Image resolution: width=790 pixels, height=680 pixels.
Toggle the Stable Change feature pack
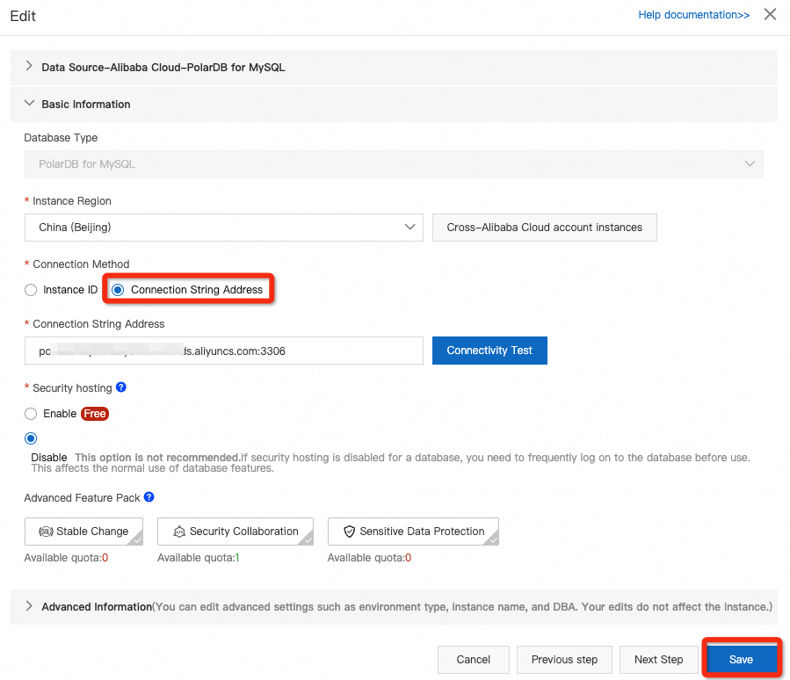coord(83,532)
